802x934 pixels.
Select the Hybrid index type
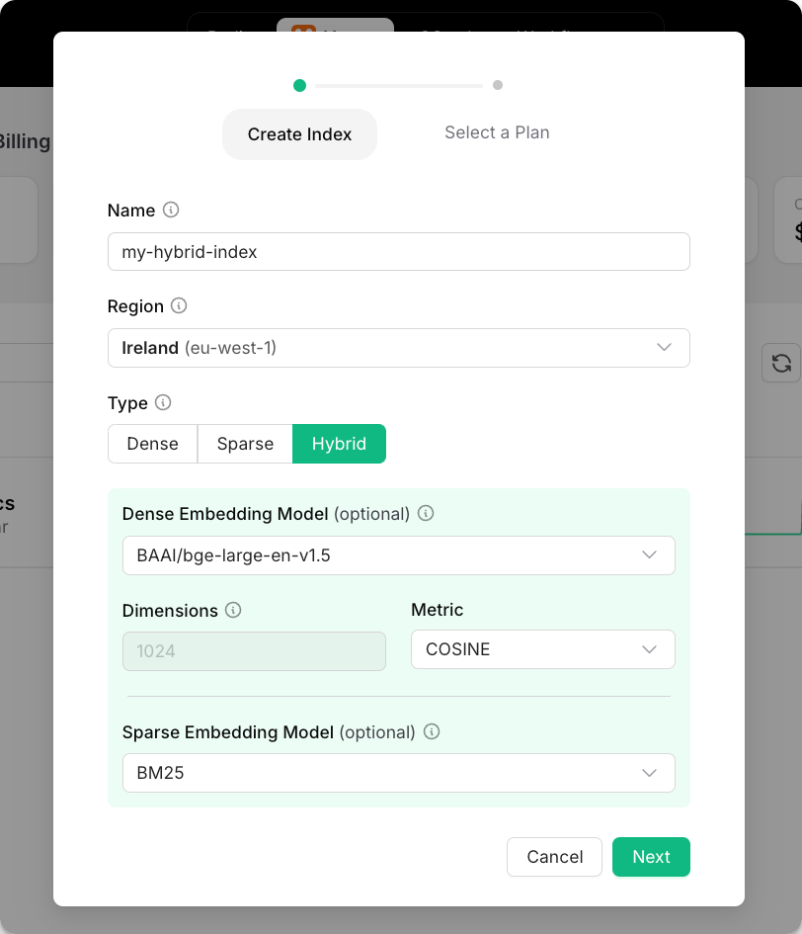click(339, 444)
